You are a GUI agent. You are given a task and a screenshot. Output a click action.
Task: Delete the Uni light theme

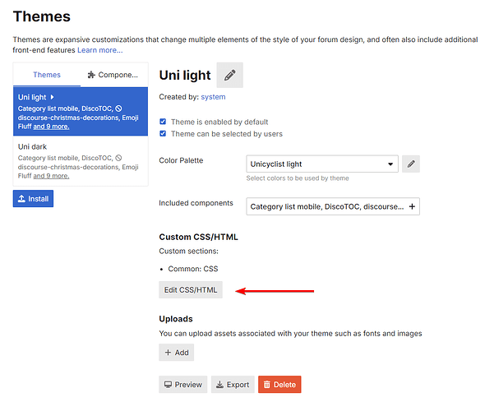pyautogui.click(x=279, y=385)
